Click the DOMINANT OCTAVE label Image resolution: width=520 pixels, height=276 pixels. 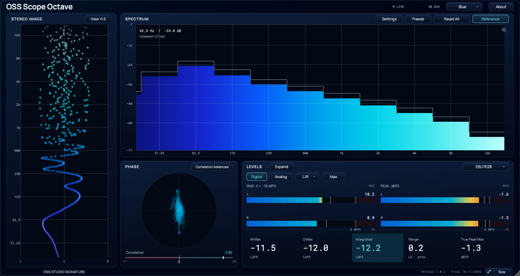pos(152,37)
